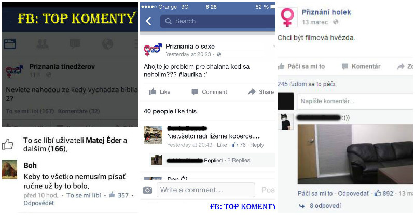Open the friends icon in dimmed toolbar
This screenshot has height=215, width=415.
(x=43, y=44)
